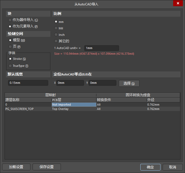The height and width of the screenshot is (173, 185).
Task: Click the AutoCAD unit value field
Action: [102, 48]
